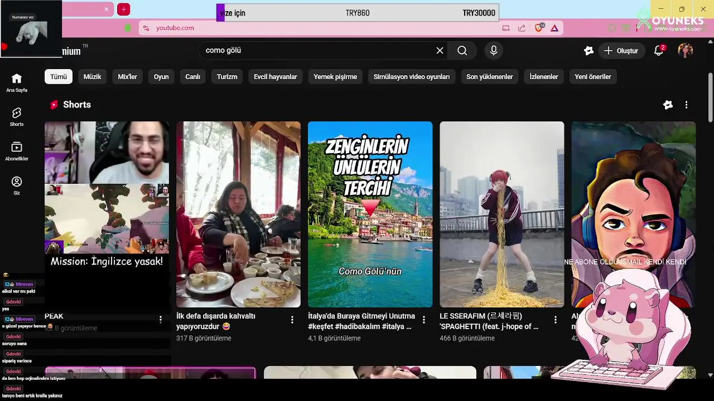Select the Yemek pişirme chip

[x=335, y=77]
